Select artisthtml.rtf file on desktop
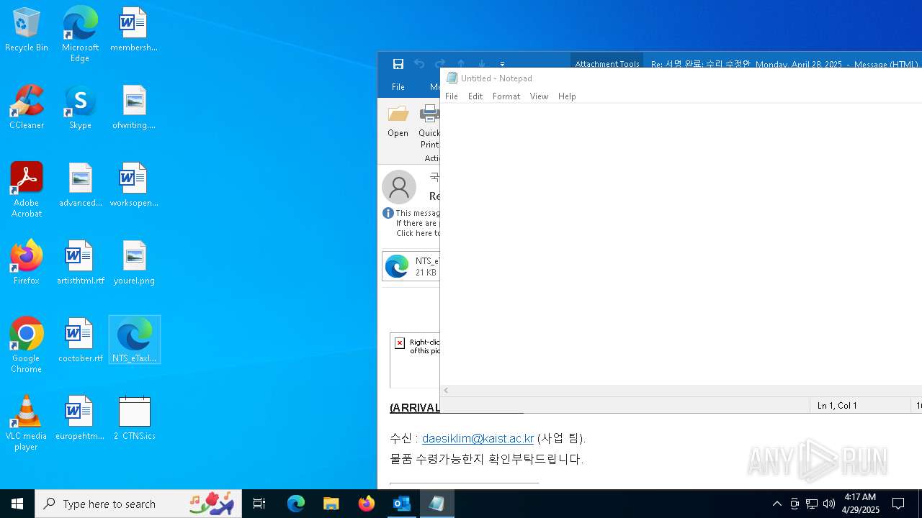Image resolution: width=922 pixels, height=518 pixels. [x=80, y=263]
